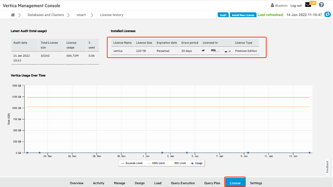Open the help question mark icon

pos(321,5)
